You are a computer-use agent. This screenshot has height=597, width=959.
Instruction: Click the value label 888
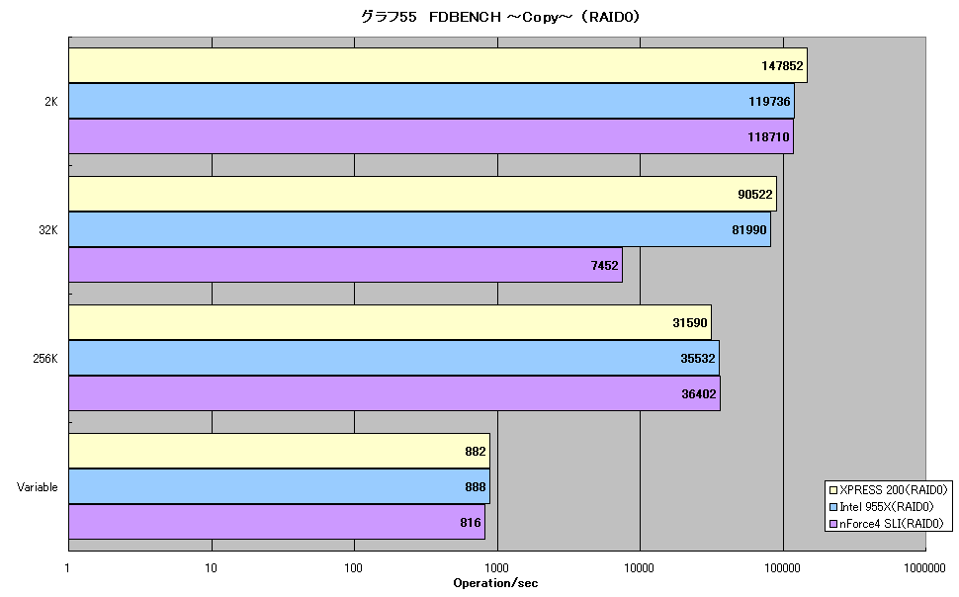coord(476,487)
